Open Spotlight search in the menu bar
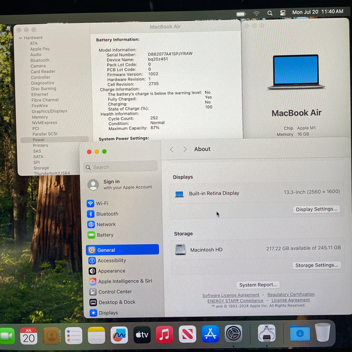Image resolution: width=352 pixels, height=352 pixels. pos(270,13)
